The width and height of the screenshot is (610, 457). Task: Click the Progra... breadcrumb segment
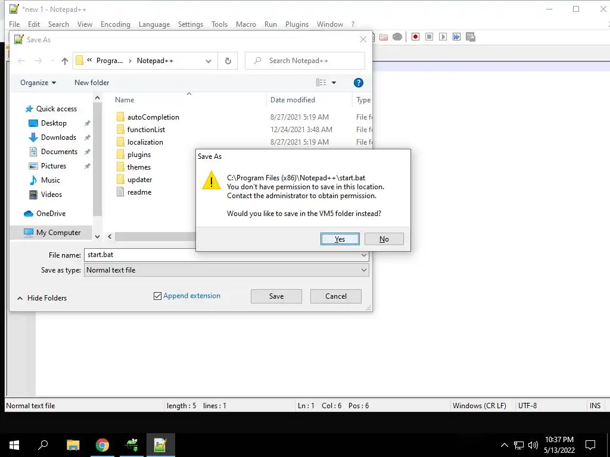coord(110,61)
